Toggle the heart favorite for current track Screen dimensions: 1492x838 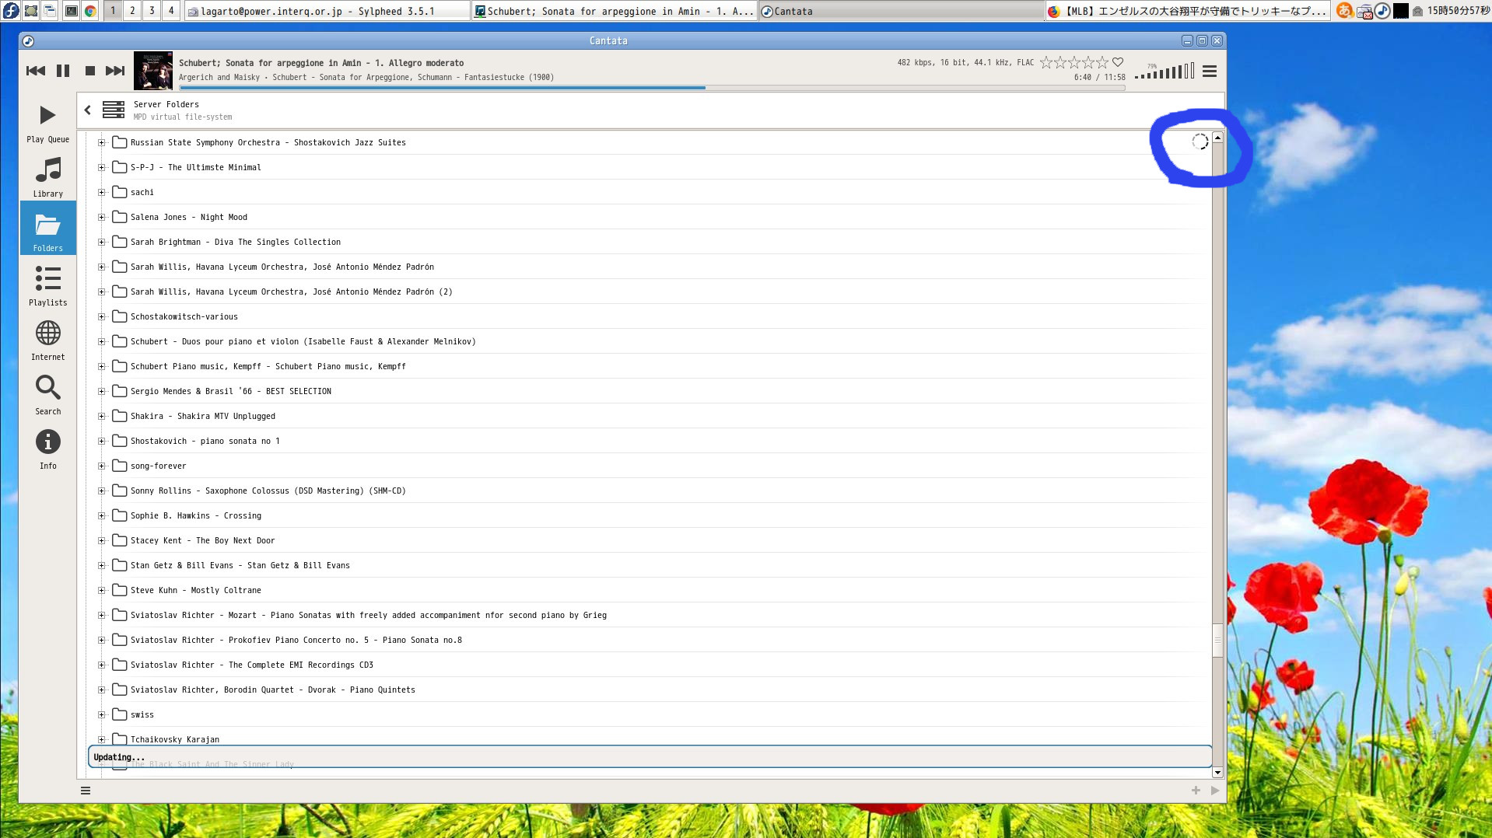click(1118, 62)
